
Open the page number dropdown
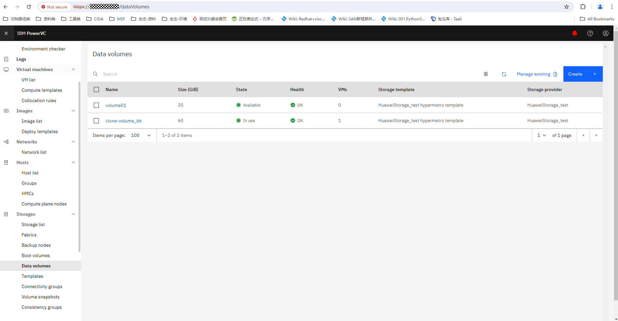tap(542, 135)
